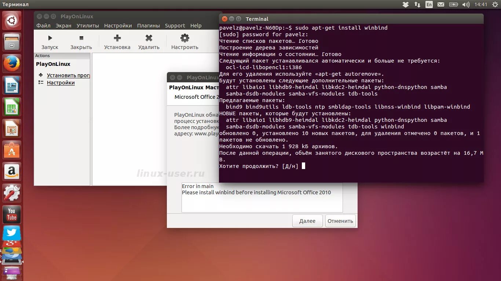Open Amazon launcher icon
Image resolution: width=501 pixels, height=281 pixels.
pyautogui.click(x=12, y=172)
